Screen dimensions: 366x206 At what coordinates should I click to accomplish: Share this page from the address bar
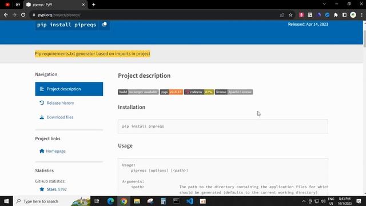click(282, 15)
